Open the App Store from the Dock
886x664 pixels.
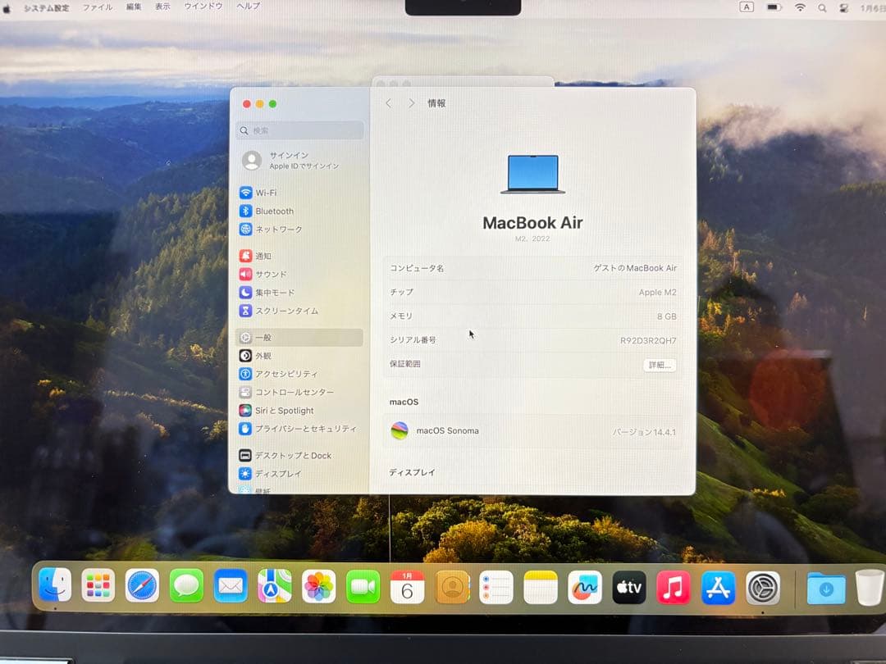pos(718,587)
